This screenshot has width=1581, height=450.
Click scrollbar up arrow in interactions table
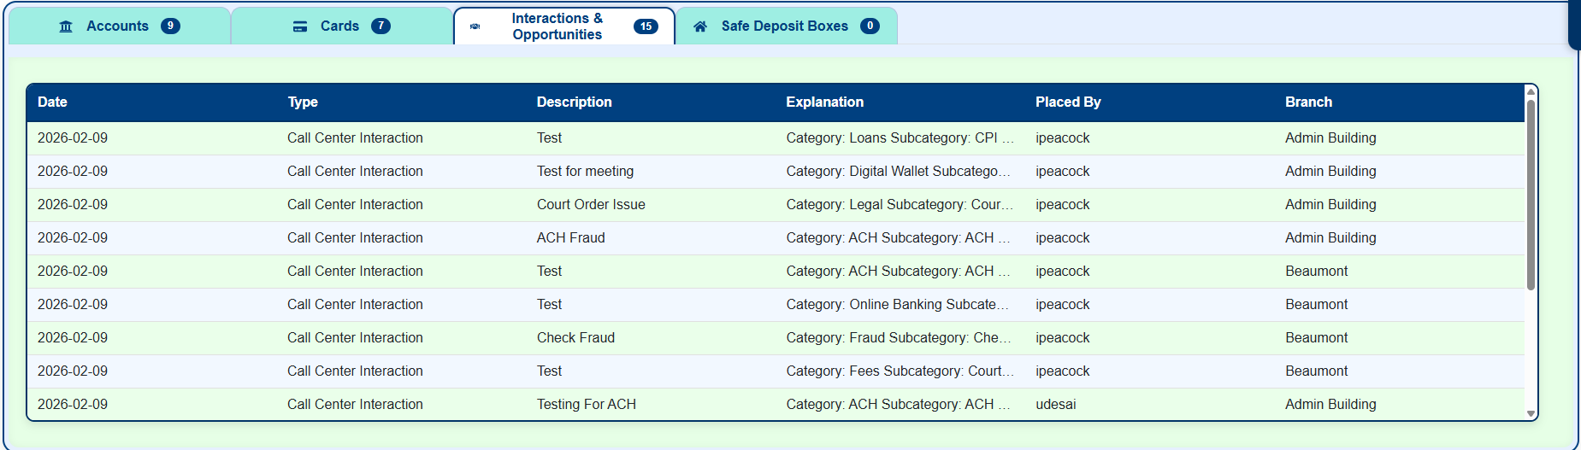[x=1531, y=91]
